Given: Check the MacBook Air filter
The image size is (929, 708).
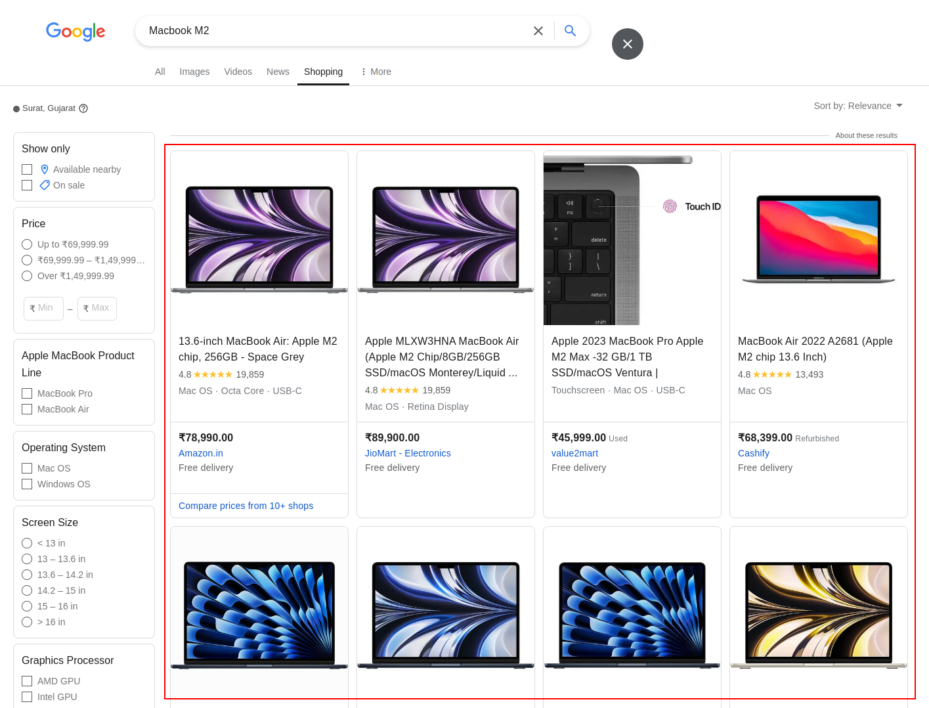Looking at the screenshot, I should 27,409.
